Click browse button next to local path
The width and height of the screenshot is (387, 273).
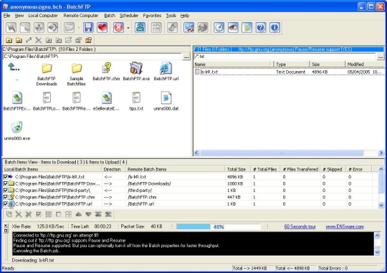click(186, 57)
